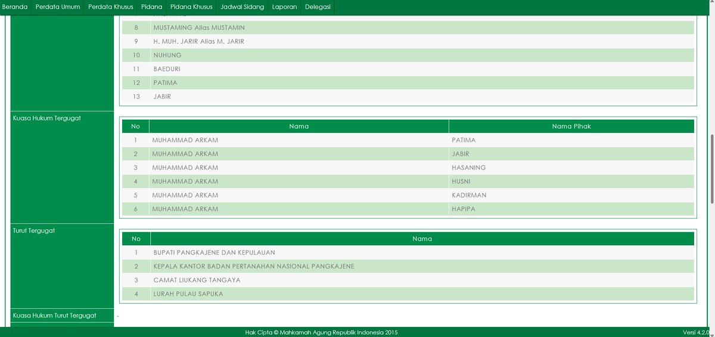Screen dimensions: 715x337
Task: Open the Delegasi menu
Action: (318, 7)
